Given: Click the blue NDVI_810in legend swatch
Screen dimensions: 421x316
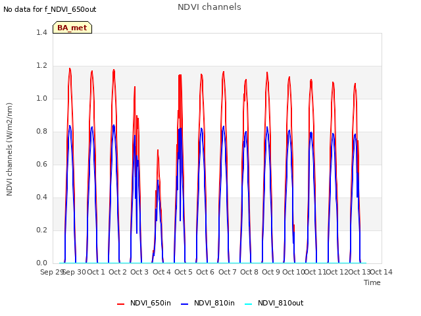Looking at the screenshot, I should (185, 304).
